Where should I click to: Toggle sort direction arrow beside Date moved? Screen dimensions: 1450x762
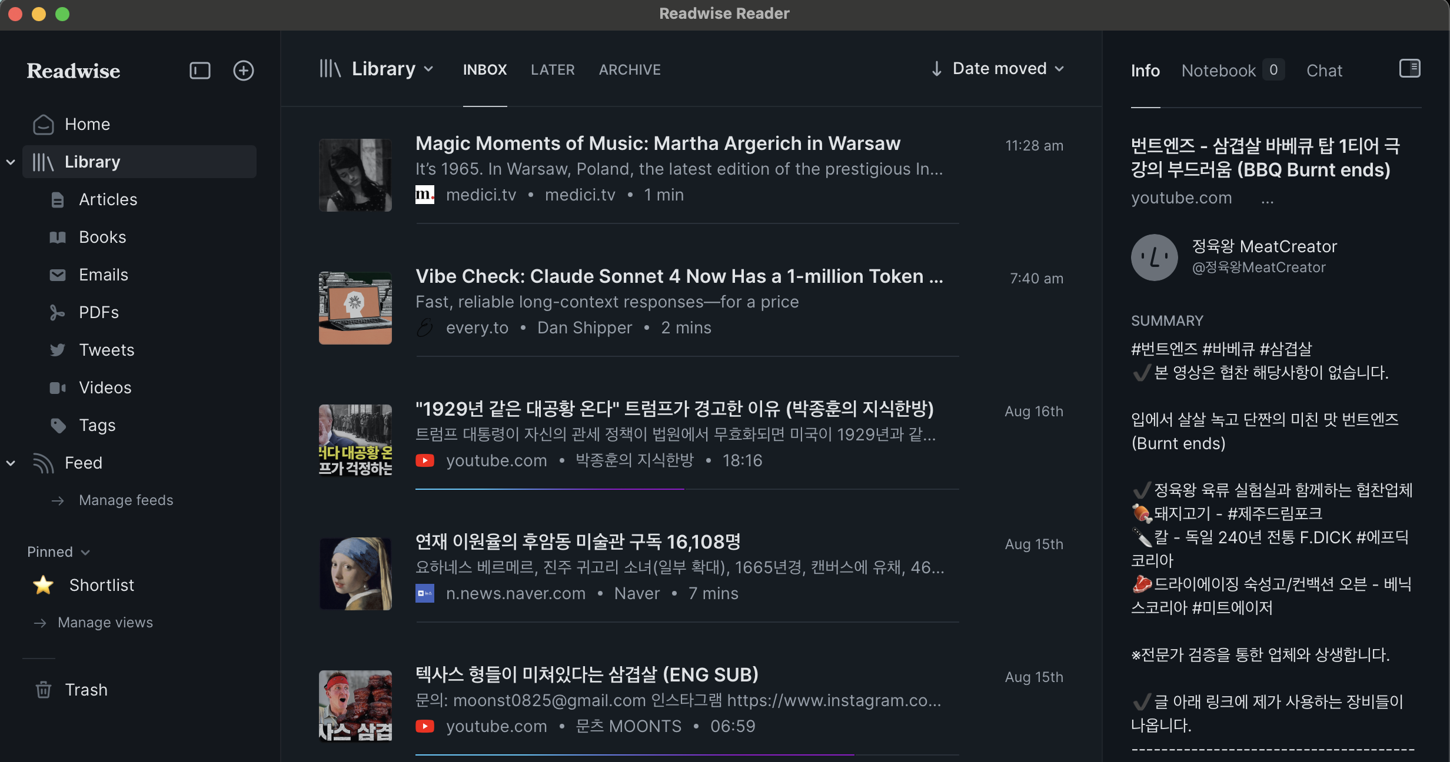[936, 69]
